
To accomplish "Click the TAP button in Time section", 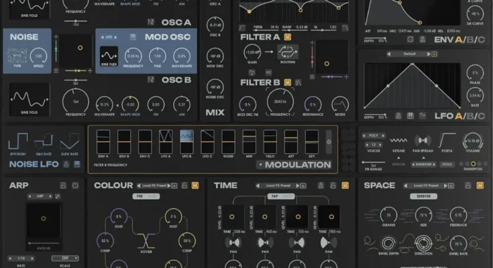I will coord(274,198).
